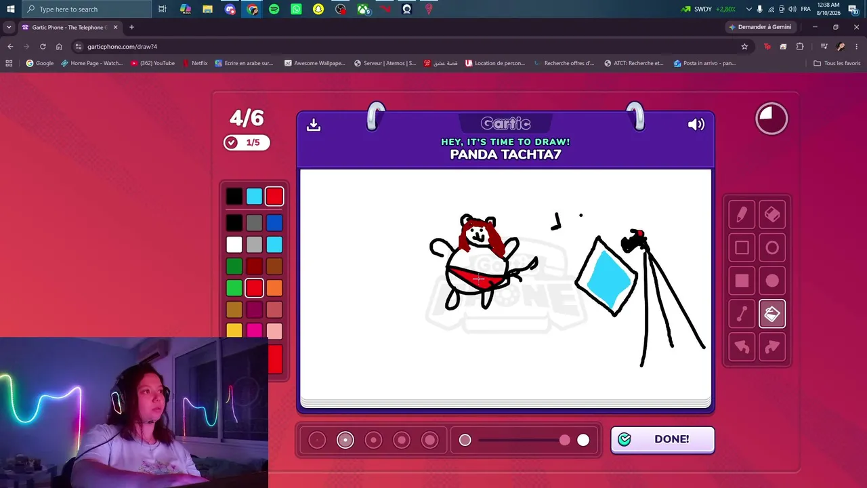Select the third brush size
The height and width of the screenshot is (488, 867).
373,441
